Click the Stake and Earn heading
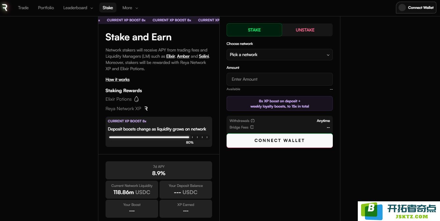440x221 pixels. point(138,37)
